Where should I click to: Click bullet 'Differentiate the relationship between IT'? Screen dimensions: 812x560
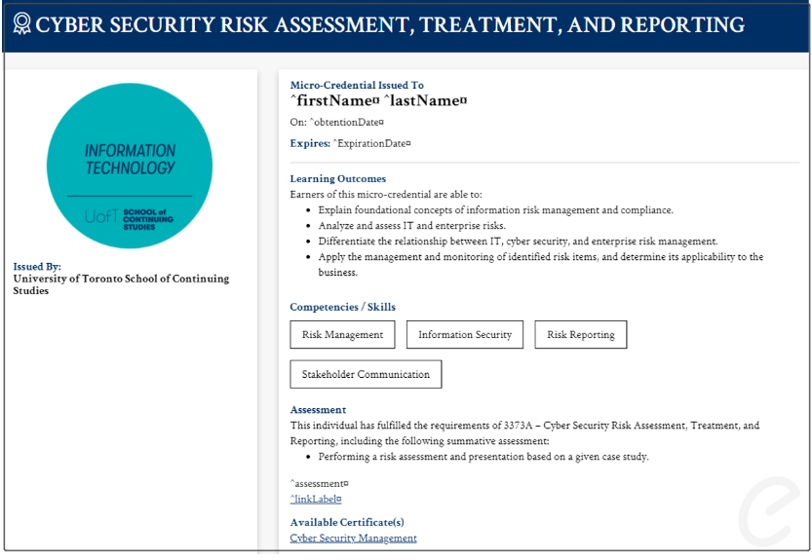click(x=518, y=242)
